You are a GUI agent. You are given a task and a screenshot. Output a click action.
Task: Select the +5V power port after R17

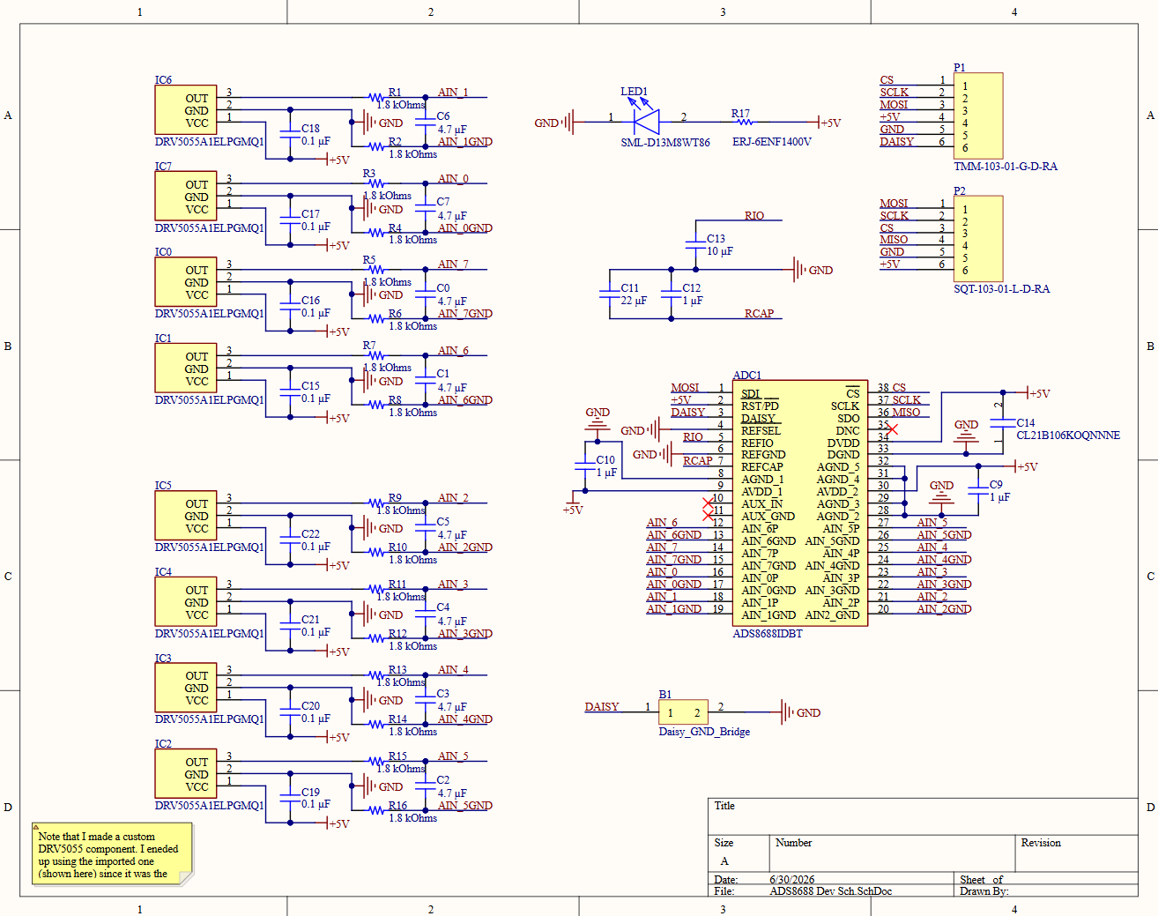coord(829,123)
